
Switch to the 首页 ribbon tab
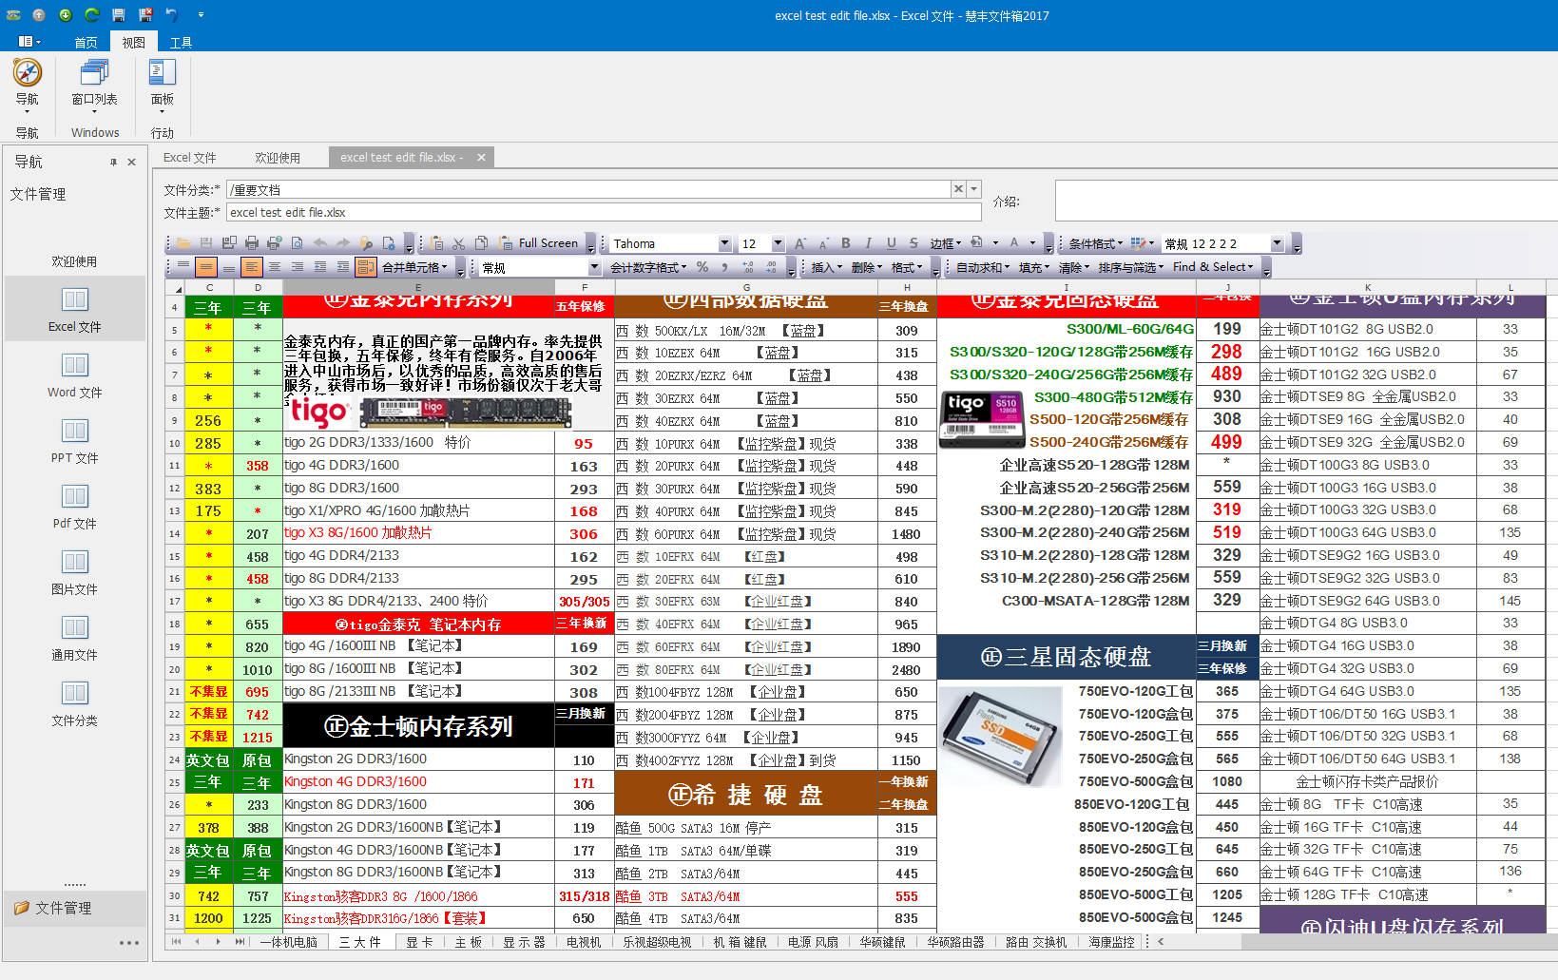86,42
